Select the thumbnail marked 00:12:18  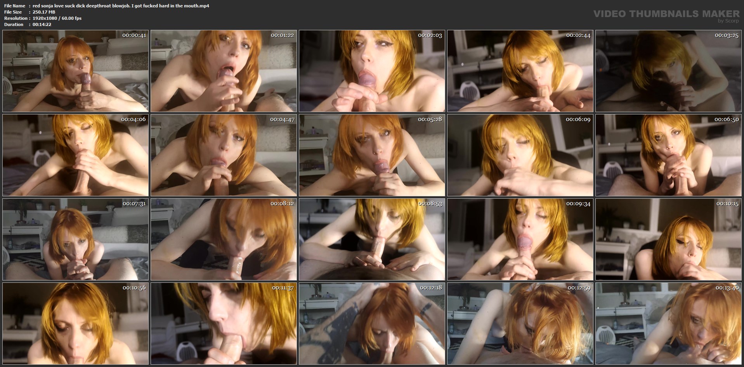tap(372, 324)
